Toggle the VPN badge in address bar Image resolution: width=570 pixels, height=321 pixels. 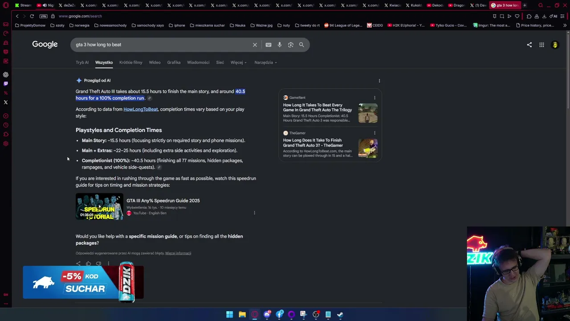point(43,16)
